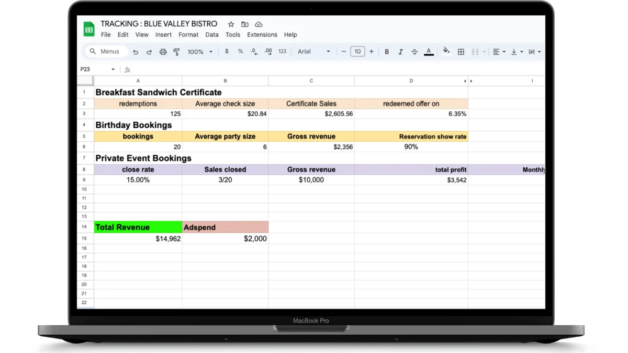This screenshot has height=353, width=628.
Task: Open the Extensions menu
Action: [x=262, y=35]
